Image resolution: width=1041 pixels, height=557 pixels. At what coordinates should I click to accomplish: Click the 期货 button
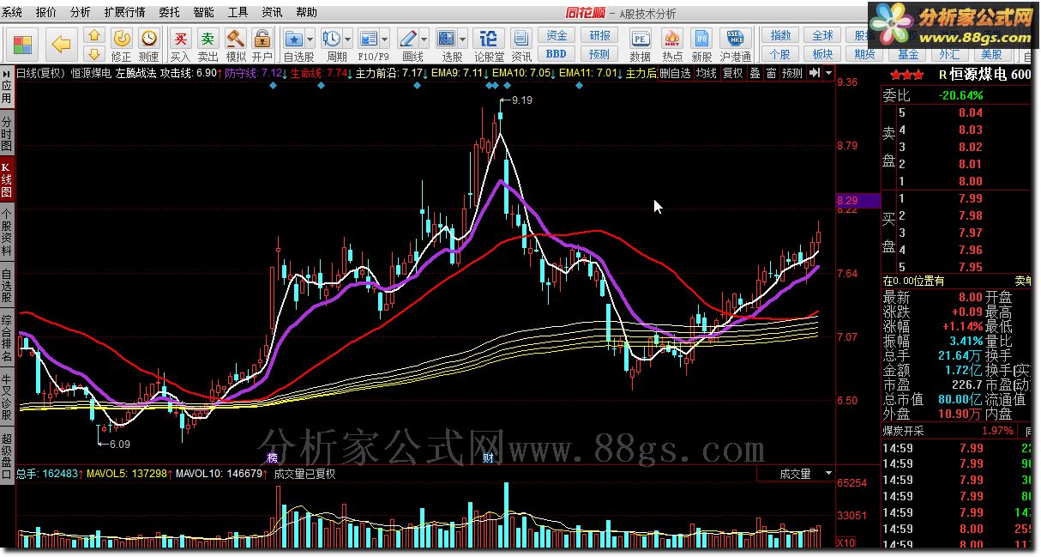863,54
